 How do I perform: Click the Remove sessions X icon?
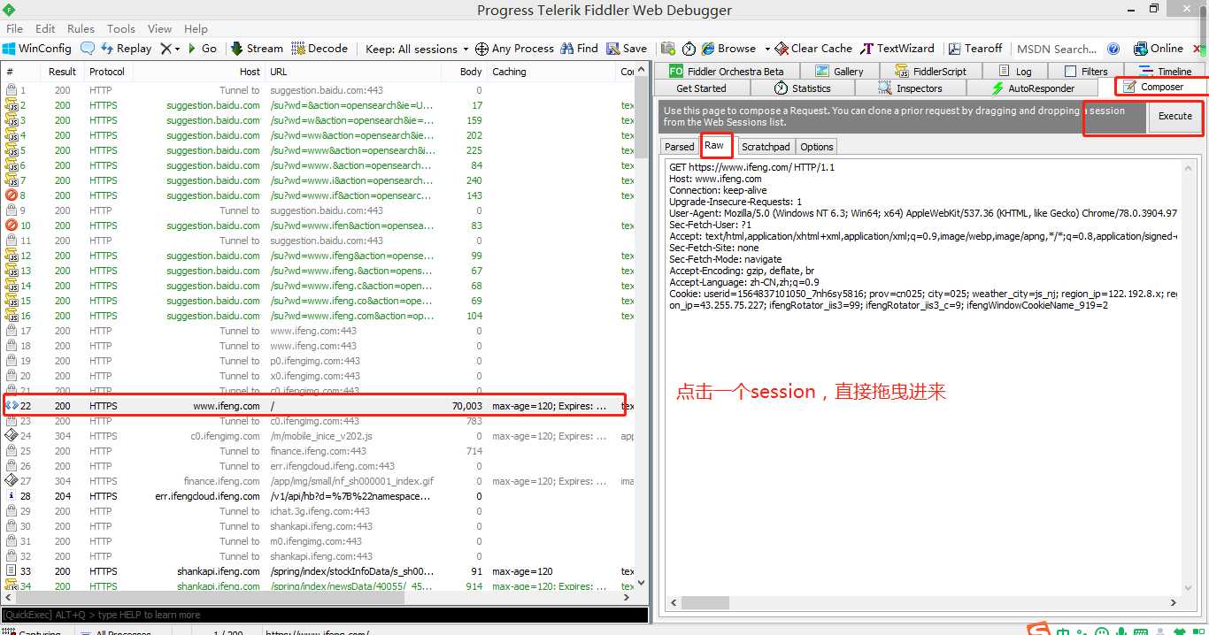point(166,49)
